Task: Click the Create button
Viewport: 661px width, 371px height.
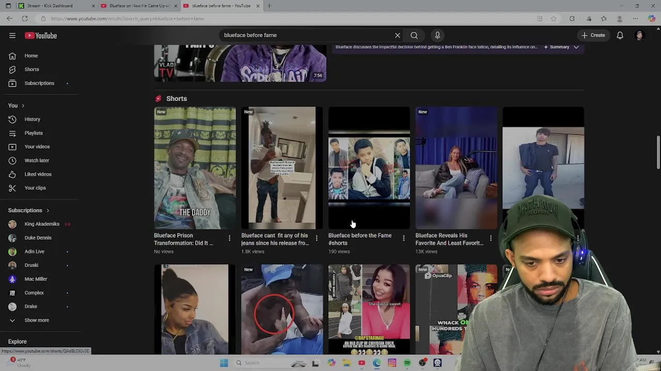Action: (x=593, y=36)
